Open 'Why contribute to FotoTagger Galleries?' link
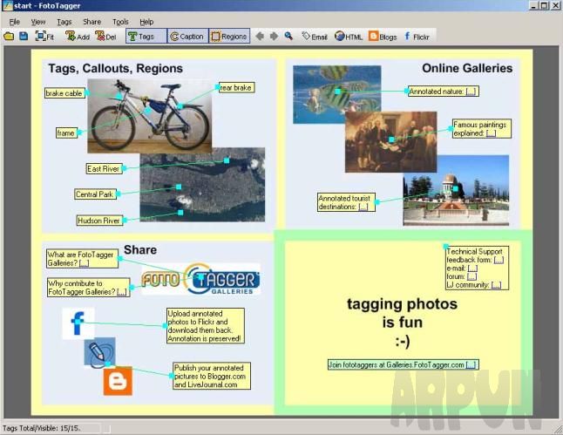 [122, 292]
